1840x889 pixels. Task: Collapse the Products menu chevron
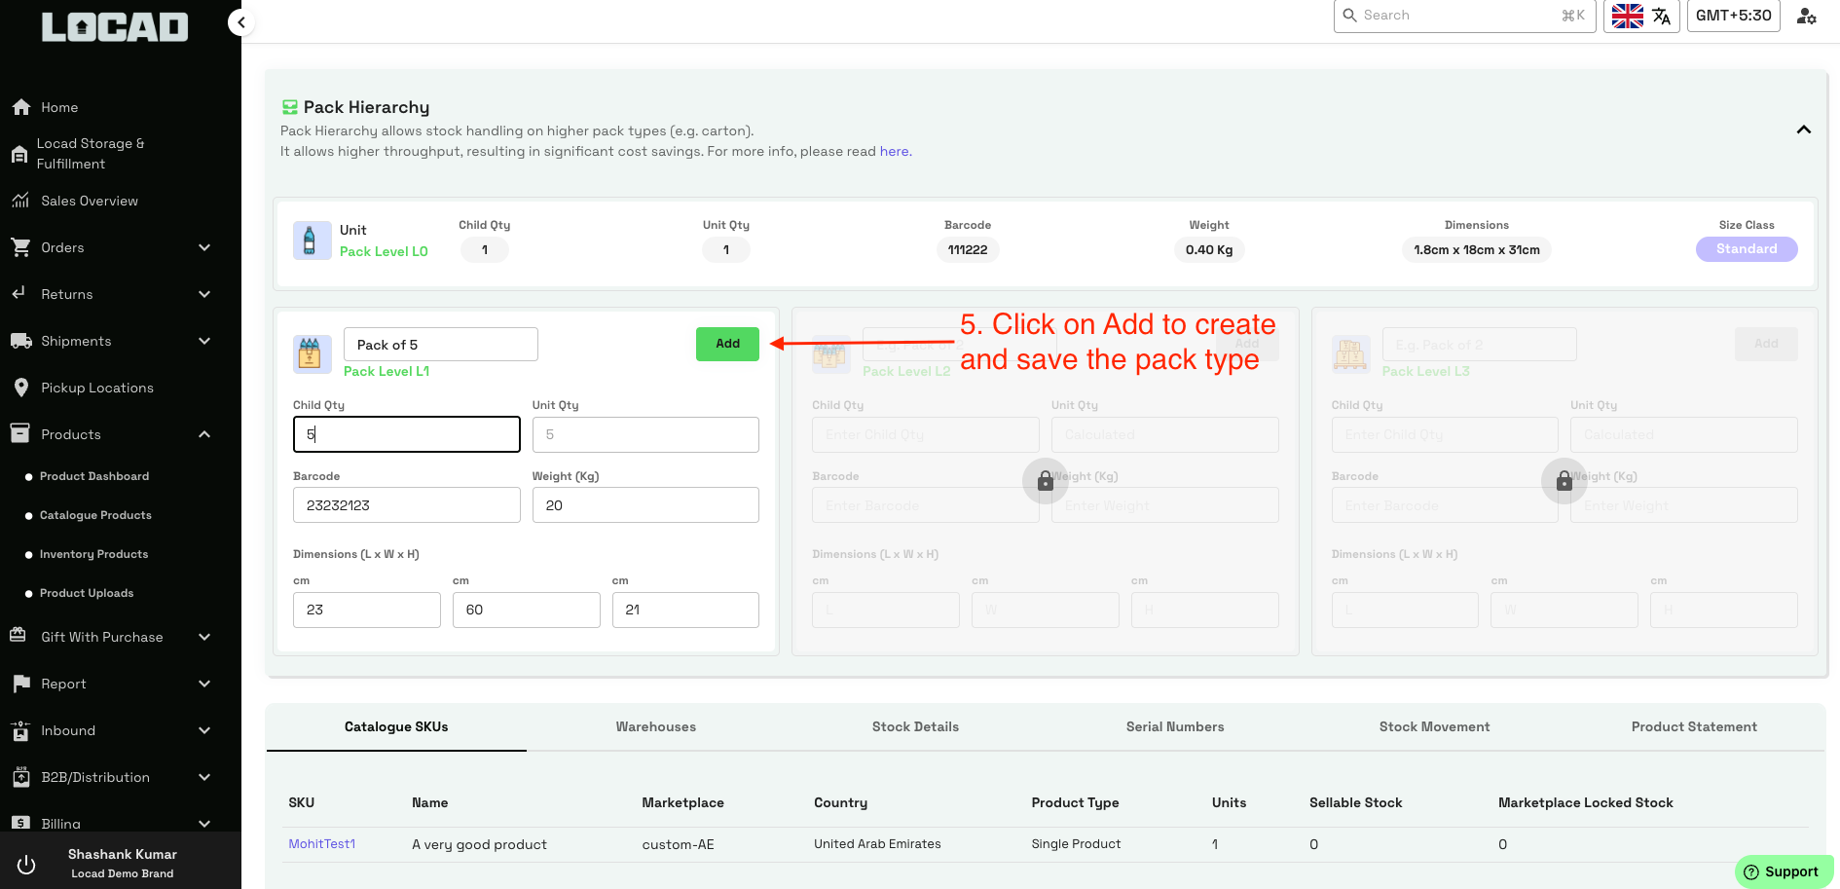[x=204, y=434]
